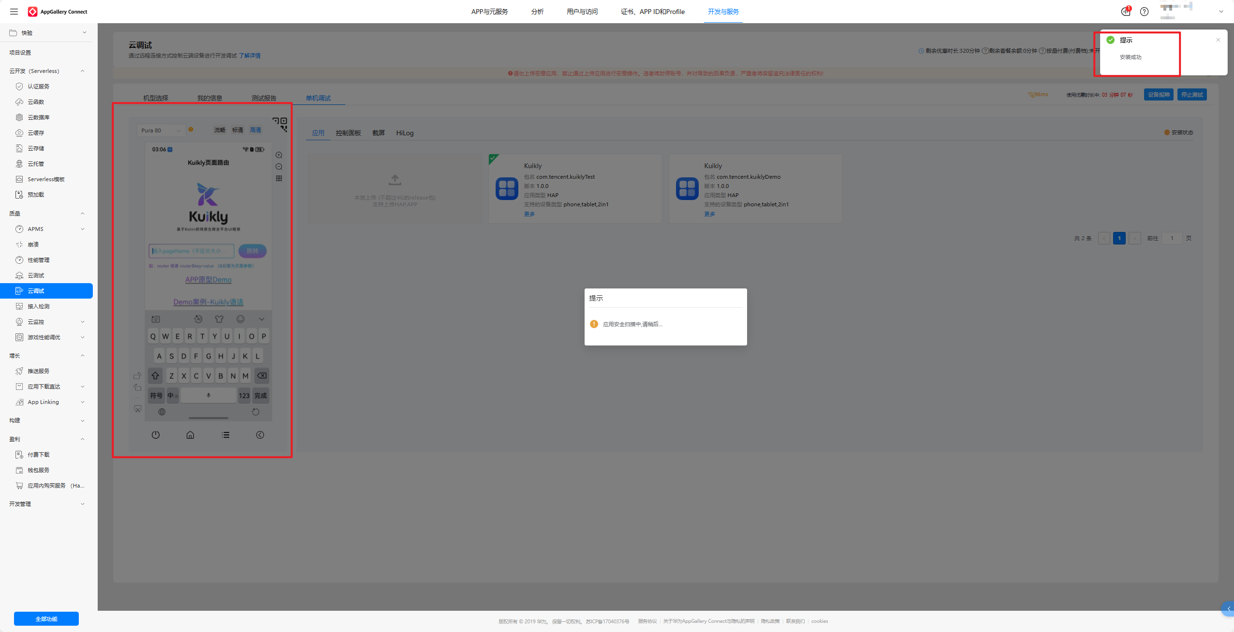
Task: Click the pageName input field on phone
Action: click(x=191, y=251)
